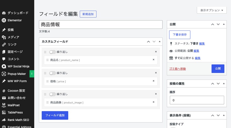The image size is (231, 128).
Task: Remove the group containing 商品画像
Action: pos(156,94)
